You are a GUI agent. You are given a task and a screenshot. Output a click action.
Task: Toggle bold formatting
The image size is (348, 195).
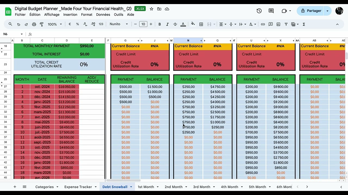(160, 24)
